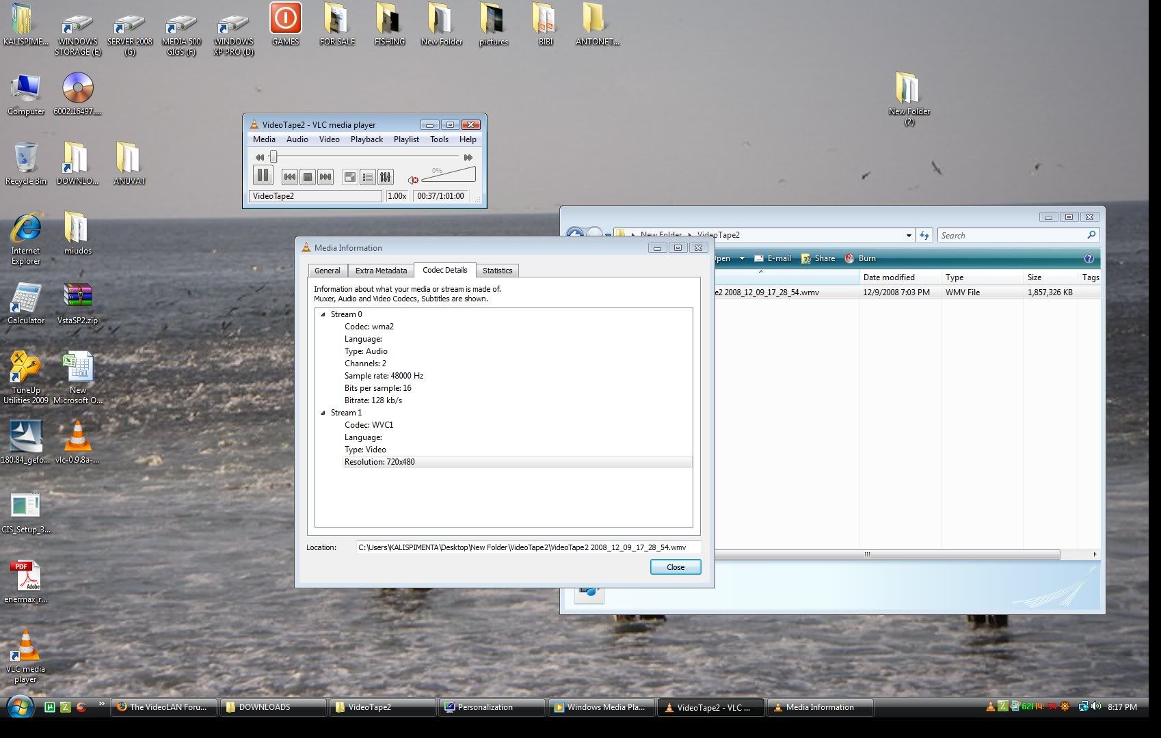The height and width of the screenshot is (738, 1161).
Task: Show VLC playlist button
Action: [x=368, y=177]
